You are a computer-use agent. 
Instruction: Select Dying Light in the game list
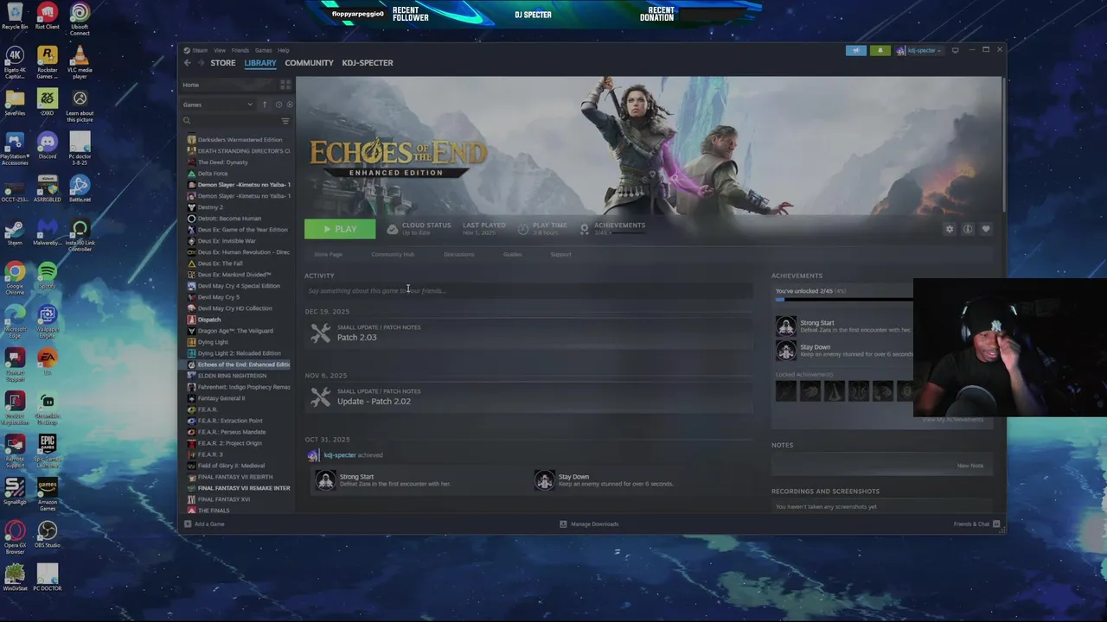[213, 341]
